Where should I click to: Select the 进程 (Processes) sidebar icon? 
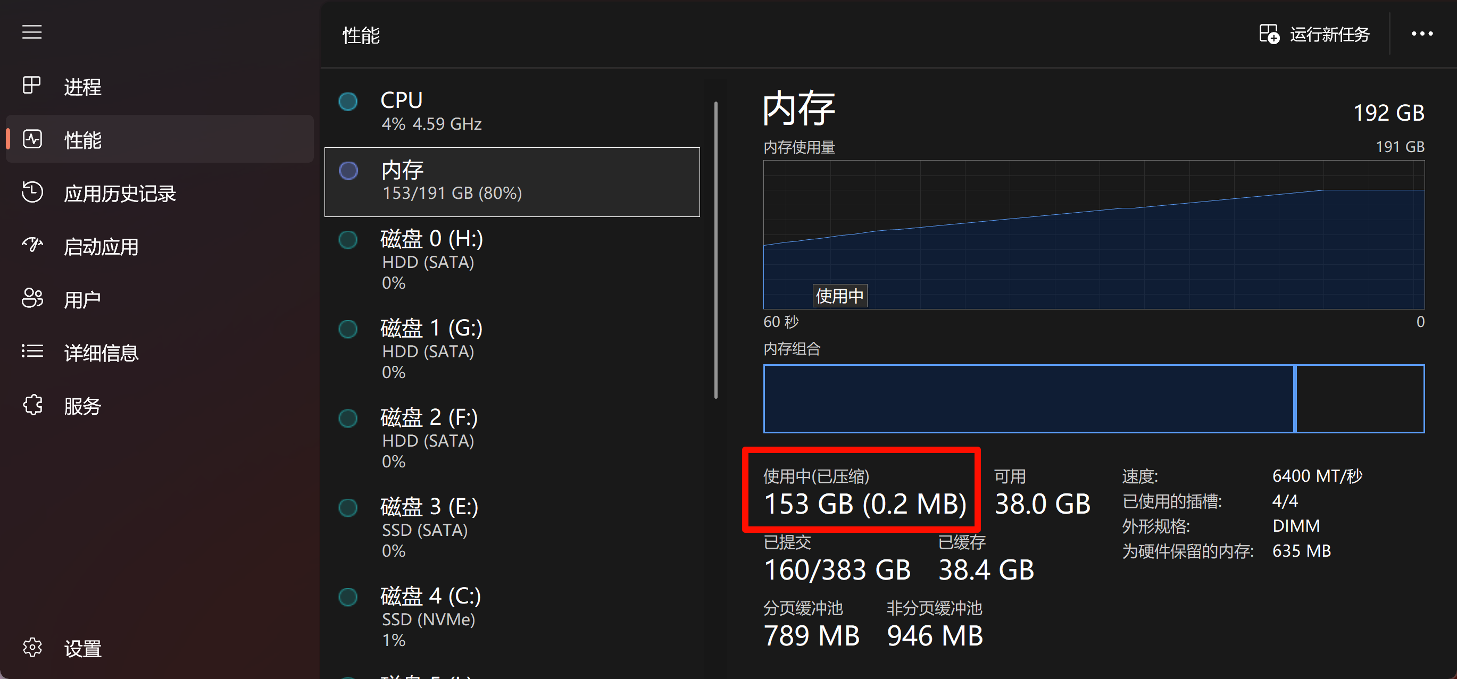click(32, 86)
